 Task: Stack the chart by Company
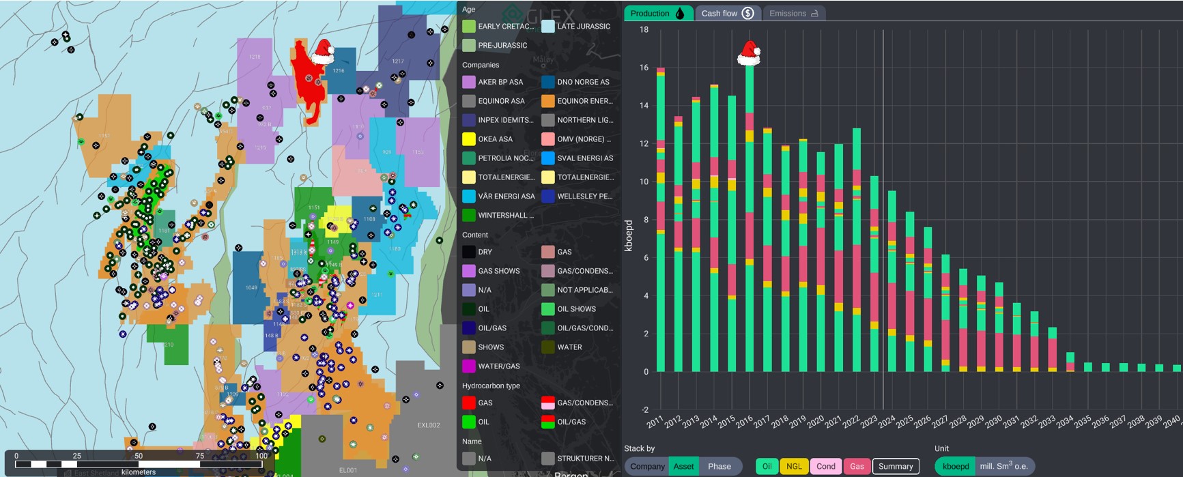coord(646,466)
